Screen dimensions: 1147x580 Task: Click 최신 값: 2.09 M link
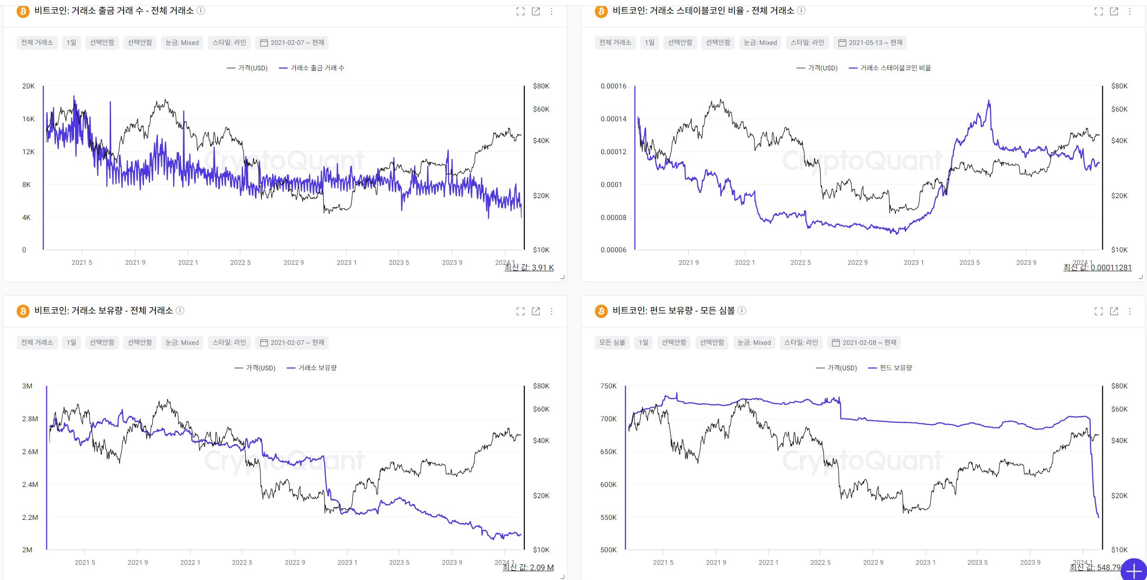(x=528, y=568)
